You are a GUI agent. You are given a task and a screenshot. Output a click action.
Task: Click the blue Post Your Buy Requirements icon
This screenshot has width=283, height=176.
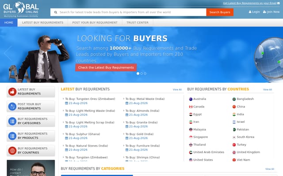click(x=12, y=106)
